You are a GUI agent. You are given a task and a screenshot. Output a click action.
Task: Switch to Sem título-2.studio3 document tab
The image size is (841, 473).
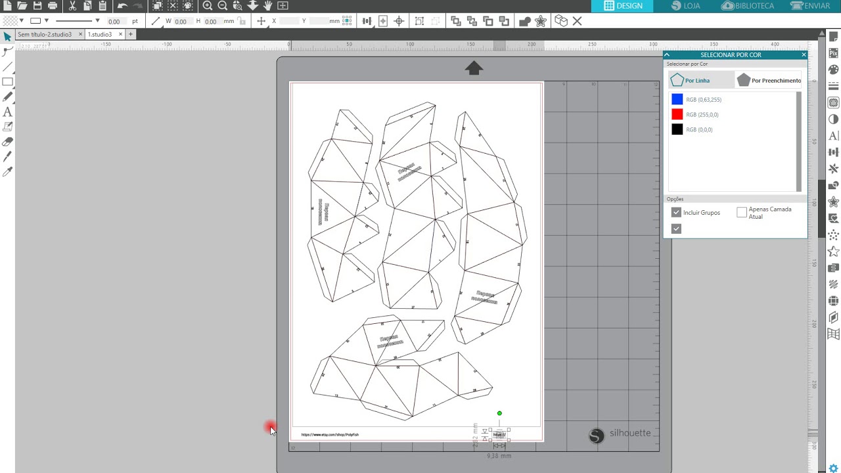coord(45,34)
